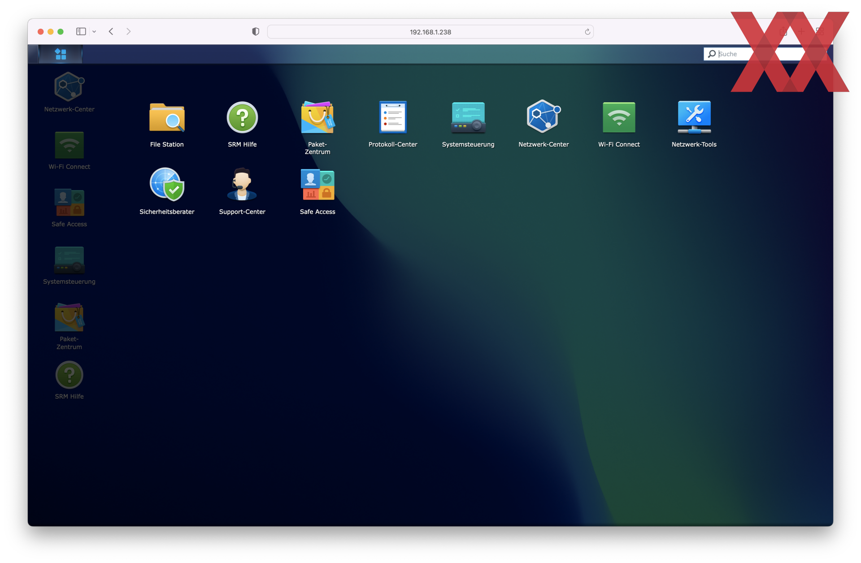This screenshot has height=563, width=861.
Task: Open Protokoll-Center app
Action: (x=393, y=124)
